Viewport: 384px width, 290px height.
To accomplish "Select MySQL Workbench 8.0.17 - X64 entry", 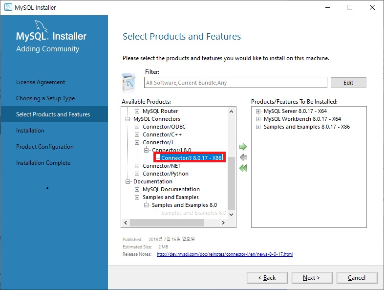I will (302, 119).
